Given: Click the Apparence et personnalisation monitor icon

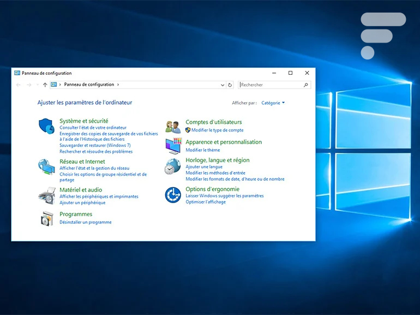Looking at the screenshot, I should coord(173,146).
